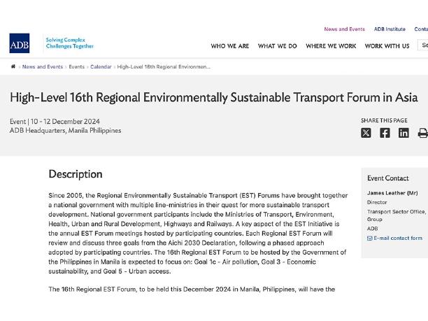Go to Events breadcrumb
This screenshot has height=321, width=428.
tap(77, 66)
